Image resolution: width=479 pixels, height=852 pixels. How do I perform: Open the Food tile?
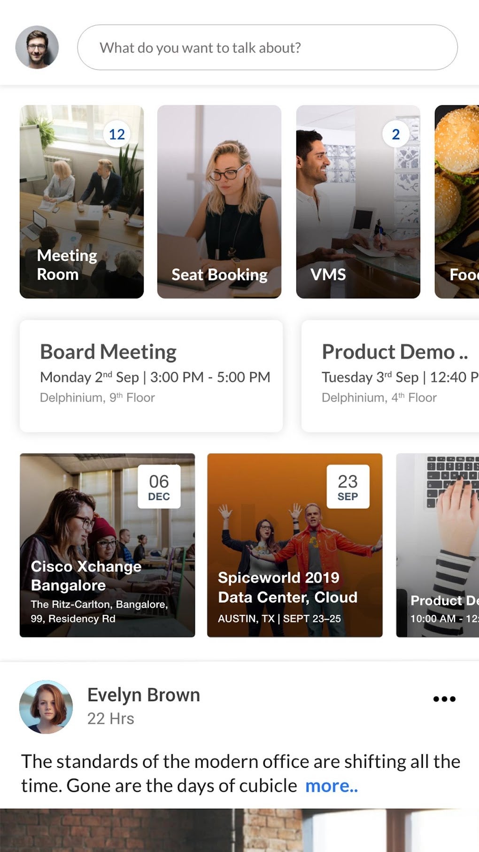pos(457,202)
